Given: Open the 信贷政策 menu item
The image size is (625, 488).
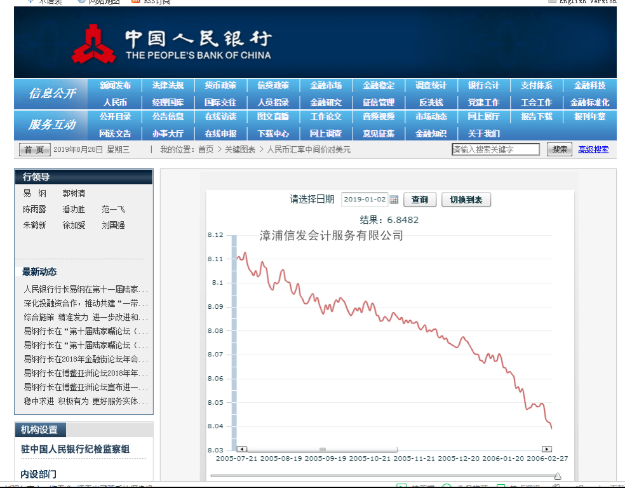Looking at the screenshot, I should pos(273,85).
